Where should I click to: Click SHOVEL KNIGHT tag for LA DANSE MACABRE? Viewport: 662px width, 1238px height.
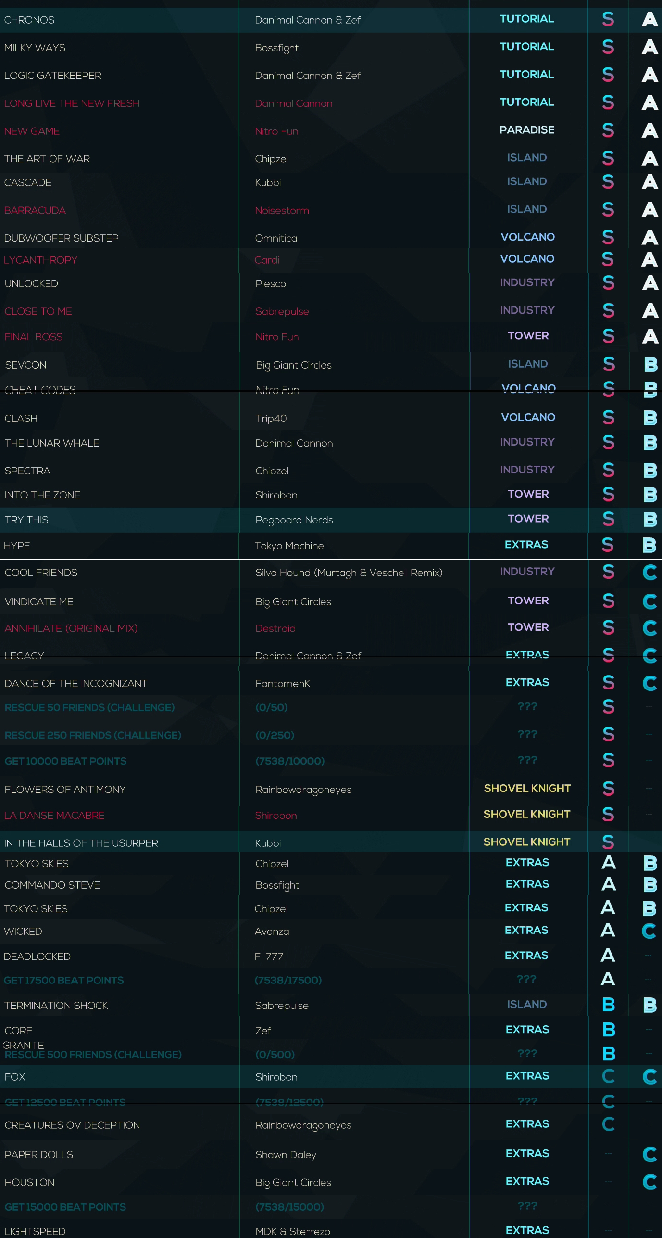pyautogui.click(x=527, y=814)
